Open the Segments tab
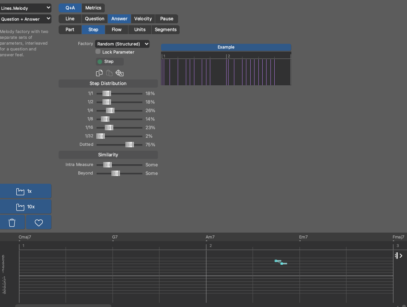The image size is (407, 307). [x=165, y=29]
